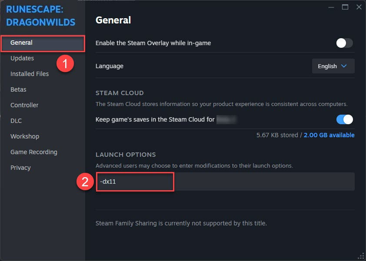Screen dimensions: 366x261
Task: Switch to the Updates tab
Action: [22, 58]
